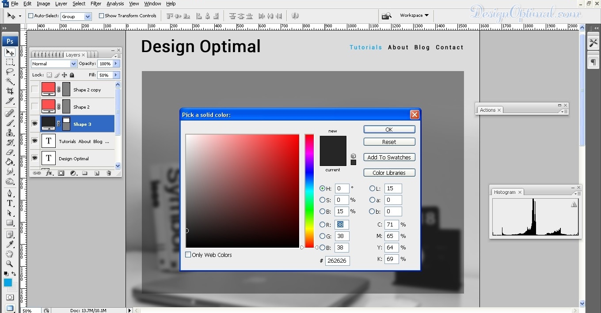
Task: Select the Path Selection tool
Action: [x=10, y=213]
